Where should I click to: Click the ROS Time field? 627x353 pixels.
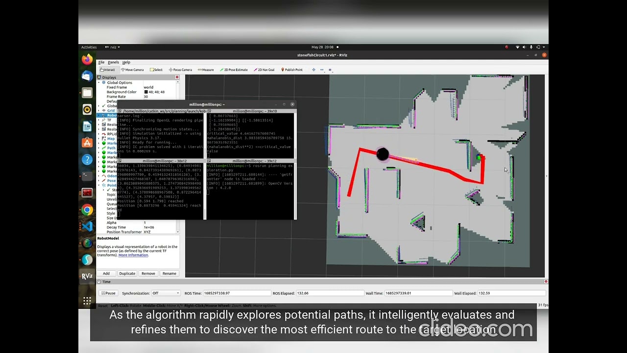pos(237,293)
